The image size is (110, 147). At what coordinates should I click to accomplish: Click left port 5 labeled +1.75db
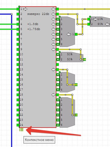point(18,29)
